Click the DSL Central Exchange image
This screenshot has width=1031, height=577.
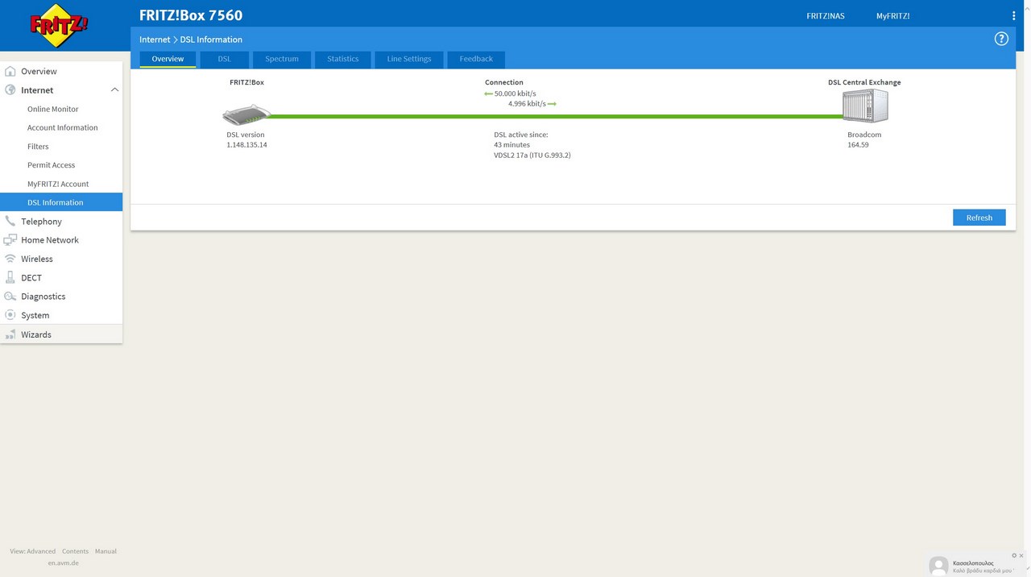click(865, 106)
